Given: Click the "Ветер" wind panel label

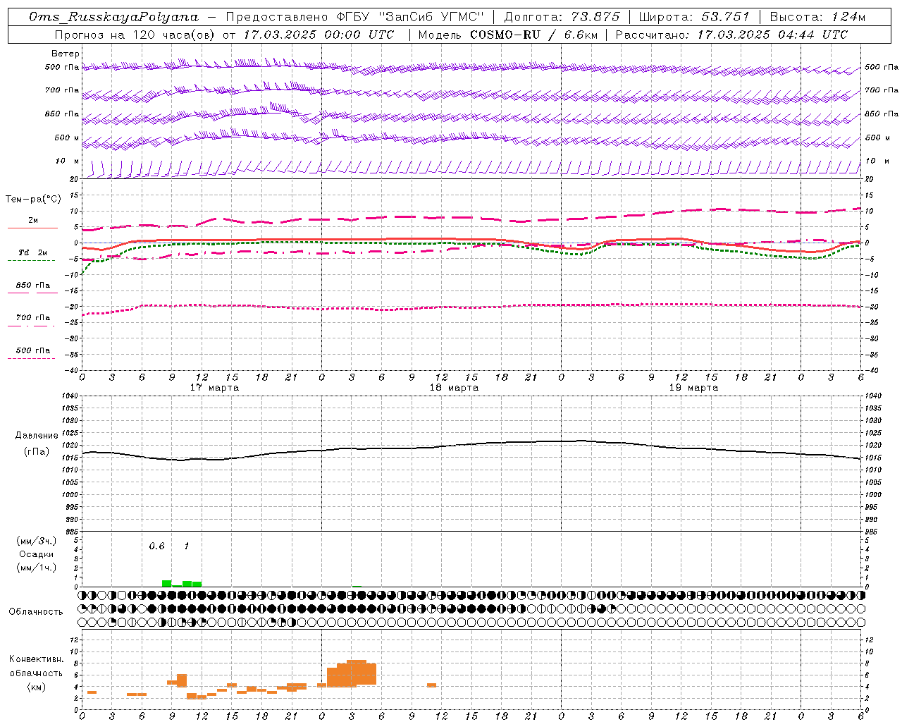Looking at the screenshot, I should pos(66,54).
